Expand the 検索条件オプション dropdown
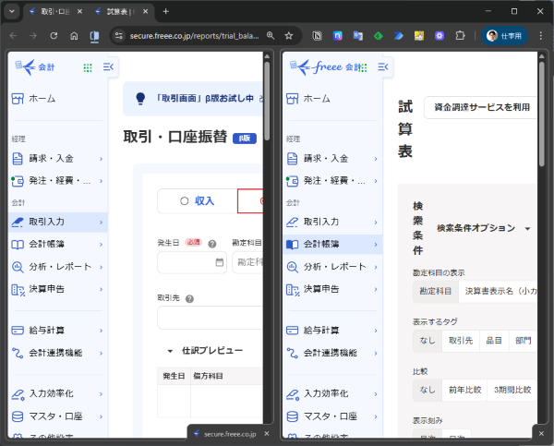 484,228
